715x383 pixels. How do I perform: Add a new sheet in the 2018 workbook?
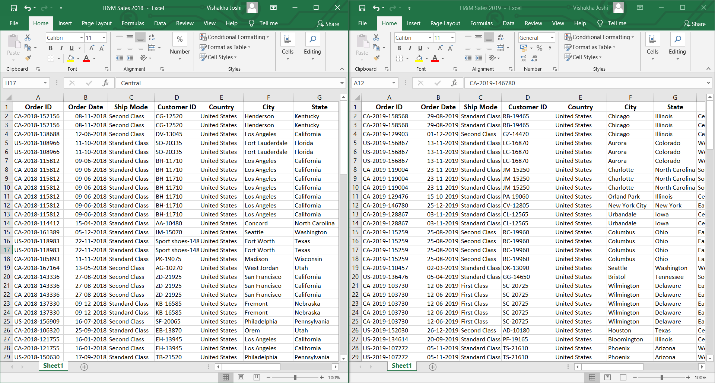tap(84, 367)
